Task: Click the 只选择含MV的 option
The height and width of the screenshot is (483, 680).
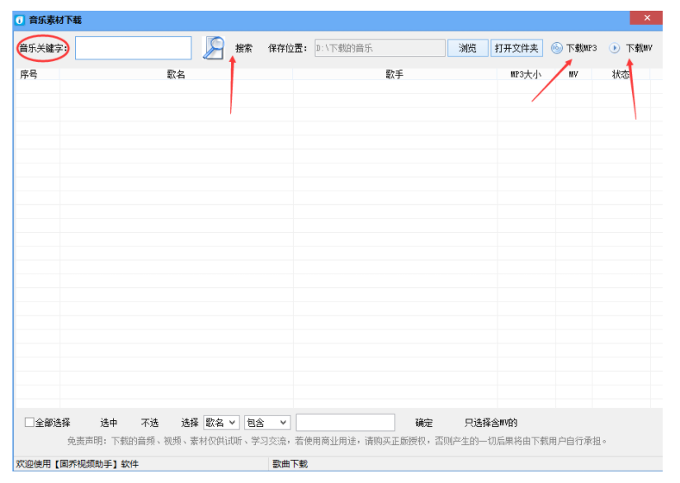Action: [491, 423]
